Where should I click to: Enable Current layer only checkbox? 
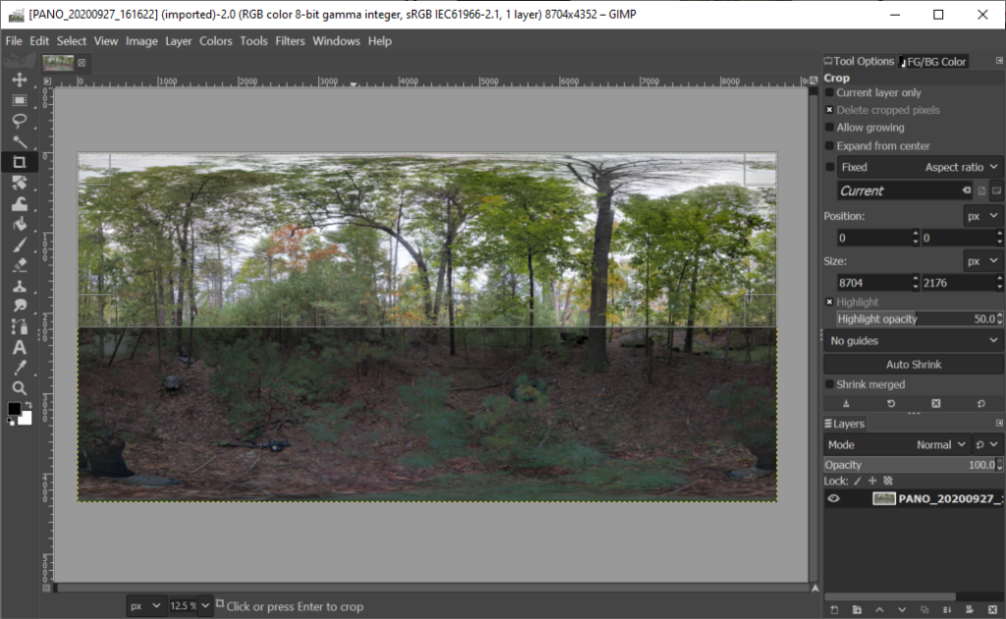[829, 92]
